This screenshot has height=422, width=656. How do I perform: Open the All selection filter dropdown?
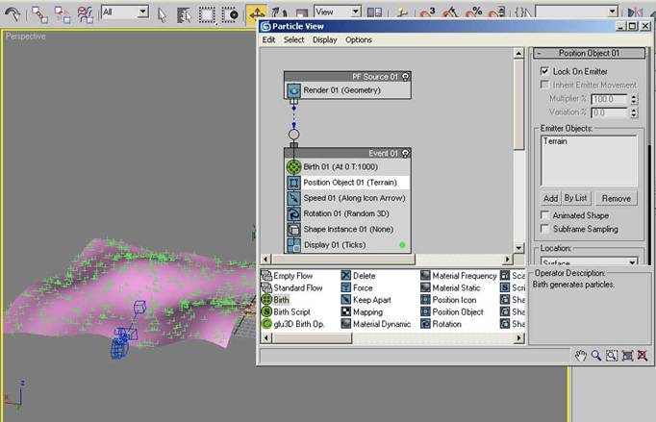[124, 12]
